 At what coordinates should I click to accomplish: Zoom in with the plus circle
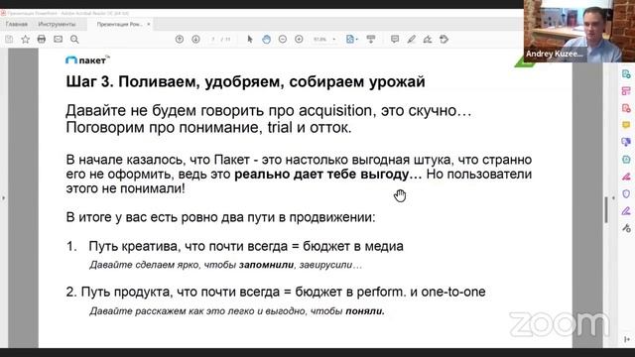[299, 40]
